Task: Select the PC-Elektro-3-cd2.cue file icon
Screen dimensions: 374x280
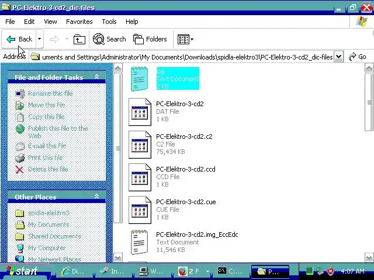Action: [140, 210]
